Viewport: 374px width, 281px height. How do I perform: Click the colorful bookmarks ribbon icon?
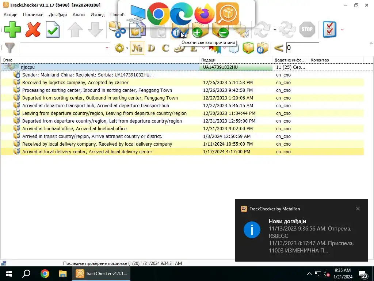coord(215,49)
